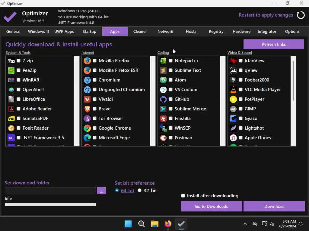Image resolution: width=309 pixels, height=231 pixels.
Task: Click the Refresh links button
Action: 274,44
